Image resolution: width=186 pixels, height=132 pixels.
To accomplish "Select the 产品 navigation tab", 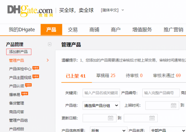I will [51, 30].
